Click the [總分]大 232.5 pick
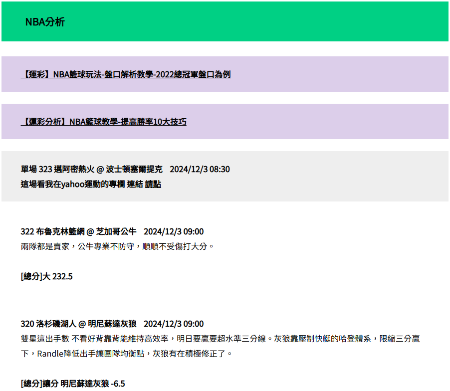The width and height of the screenshot is (450, 391). (x=47, y=276)
